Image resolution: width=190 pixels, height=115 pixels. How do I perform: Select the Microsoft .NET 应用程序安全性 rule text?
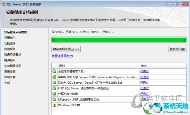tap(78, 99)
